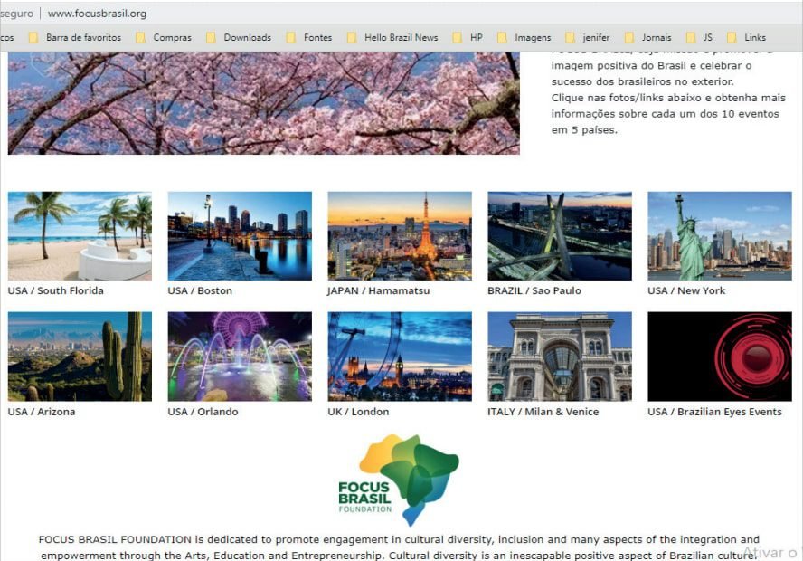Click the 'FOCUS BRASIL FOUNDATION is dedicated' paragraph line
The width and height of the screenshot is (803, 561).
click(399, 539)
